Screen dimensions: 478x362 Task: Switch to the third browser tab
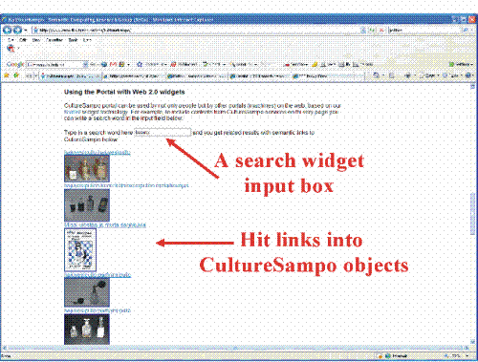click(197, 76)
